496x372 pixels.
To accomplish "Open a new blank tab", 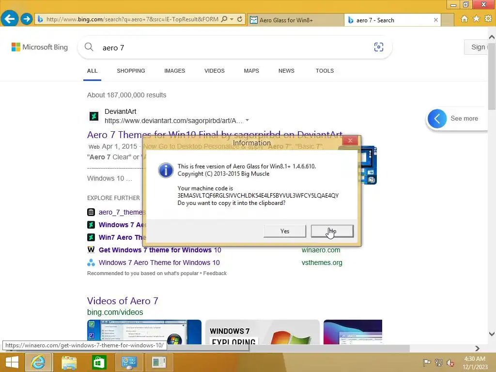I will coord(447,20).
